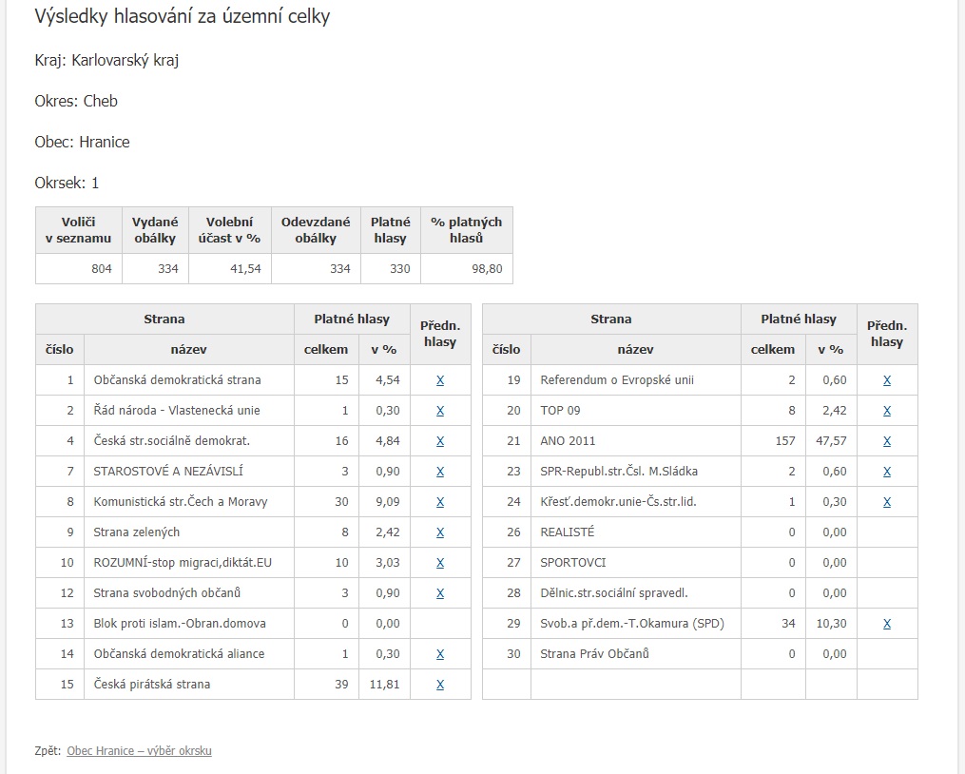Click the 'ANO 2011' party name
965x774 pixels.
pyautogui.click(x=568, y=441)
